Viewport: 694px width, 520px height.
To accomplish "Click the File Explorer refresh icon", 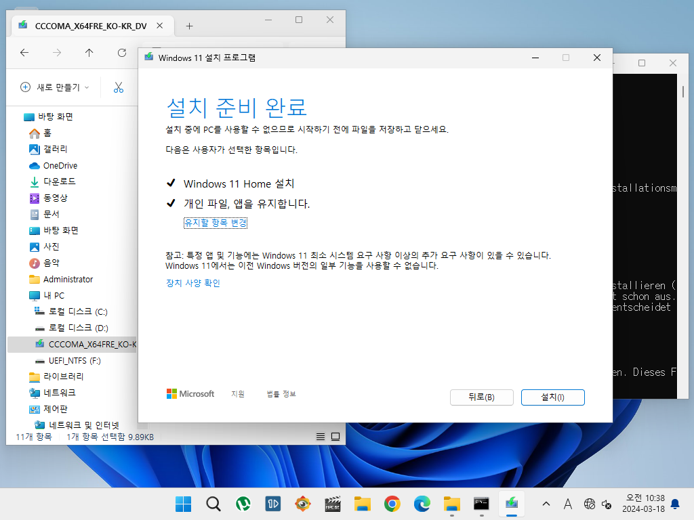I will coord(122,53).
